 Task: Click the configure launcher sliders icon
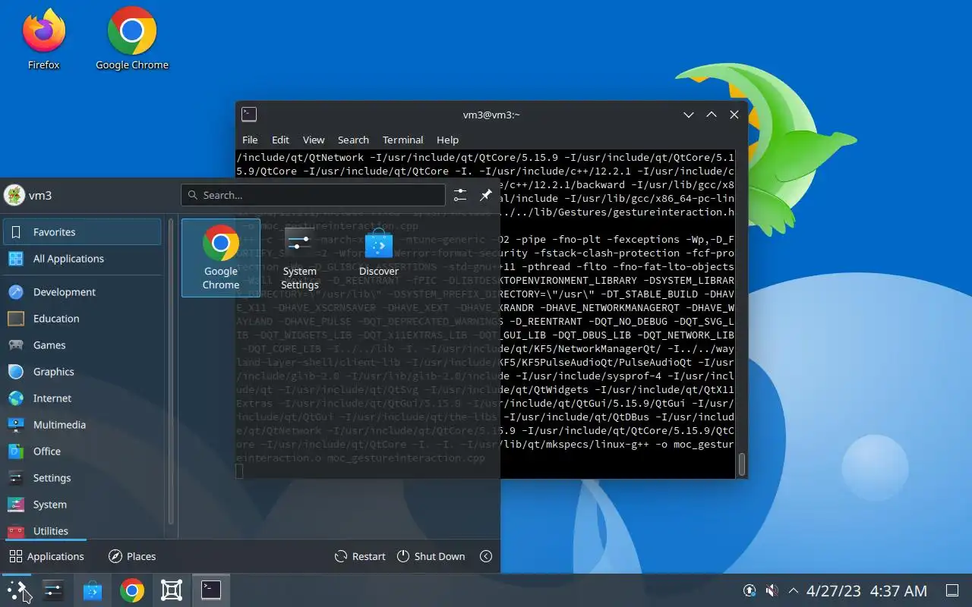click(460, 195)
